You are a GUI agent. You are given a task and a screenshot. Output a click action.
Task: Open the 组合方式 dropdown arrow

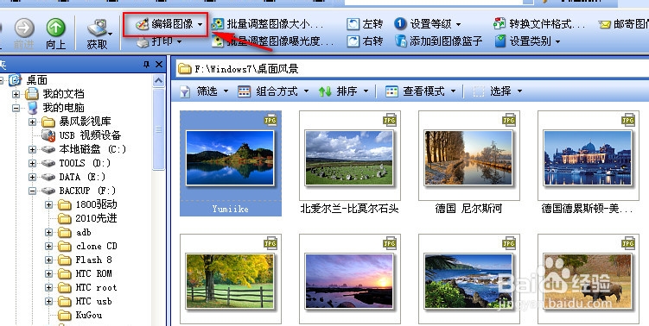306,91
